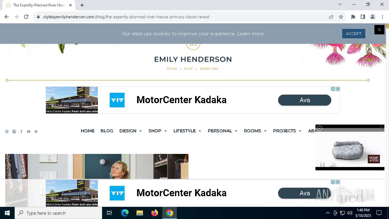
Task: Show hidden system tray icons
Action: [328, 213]
